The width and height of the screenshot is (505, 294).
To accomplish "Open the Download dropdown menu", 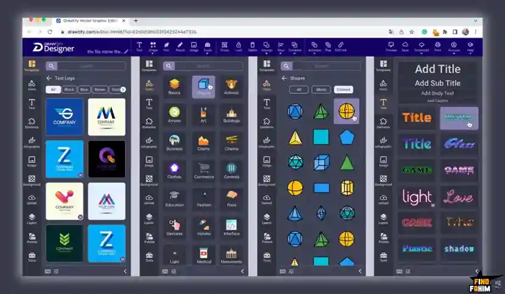I will (422, 46).
